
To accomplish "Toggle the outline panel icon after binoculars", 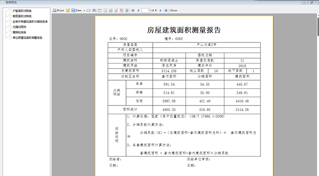I will tap(100, 10).
